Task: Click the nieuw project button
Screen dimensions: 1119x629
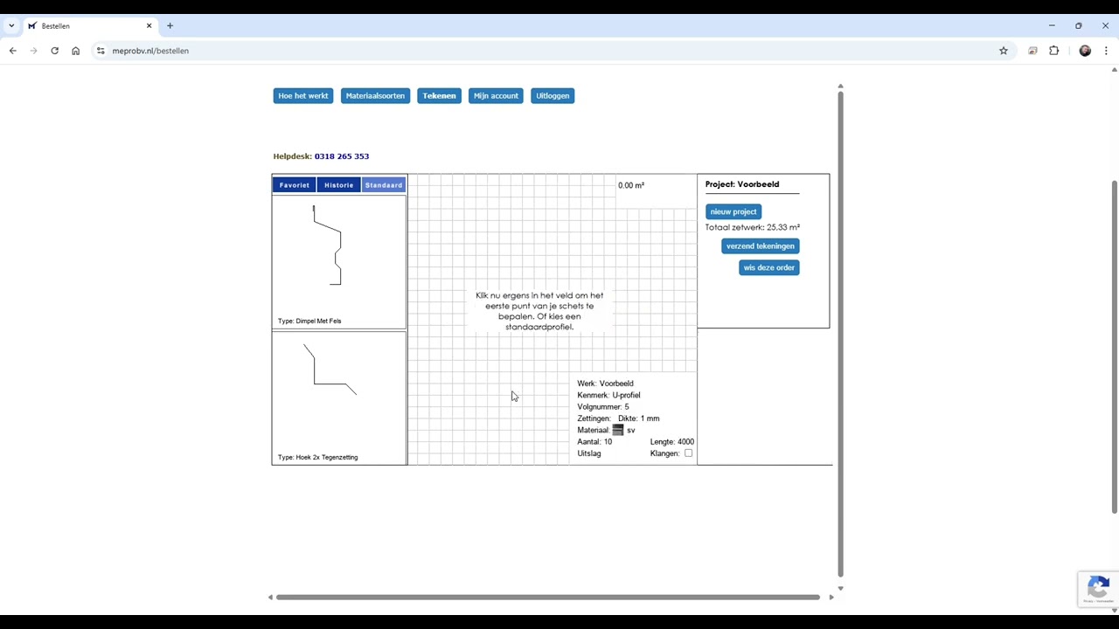Action: 733,211
